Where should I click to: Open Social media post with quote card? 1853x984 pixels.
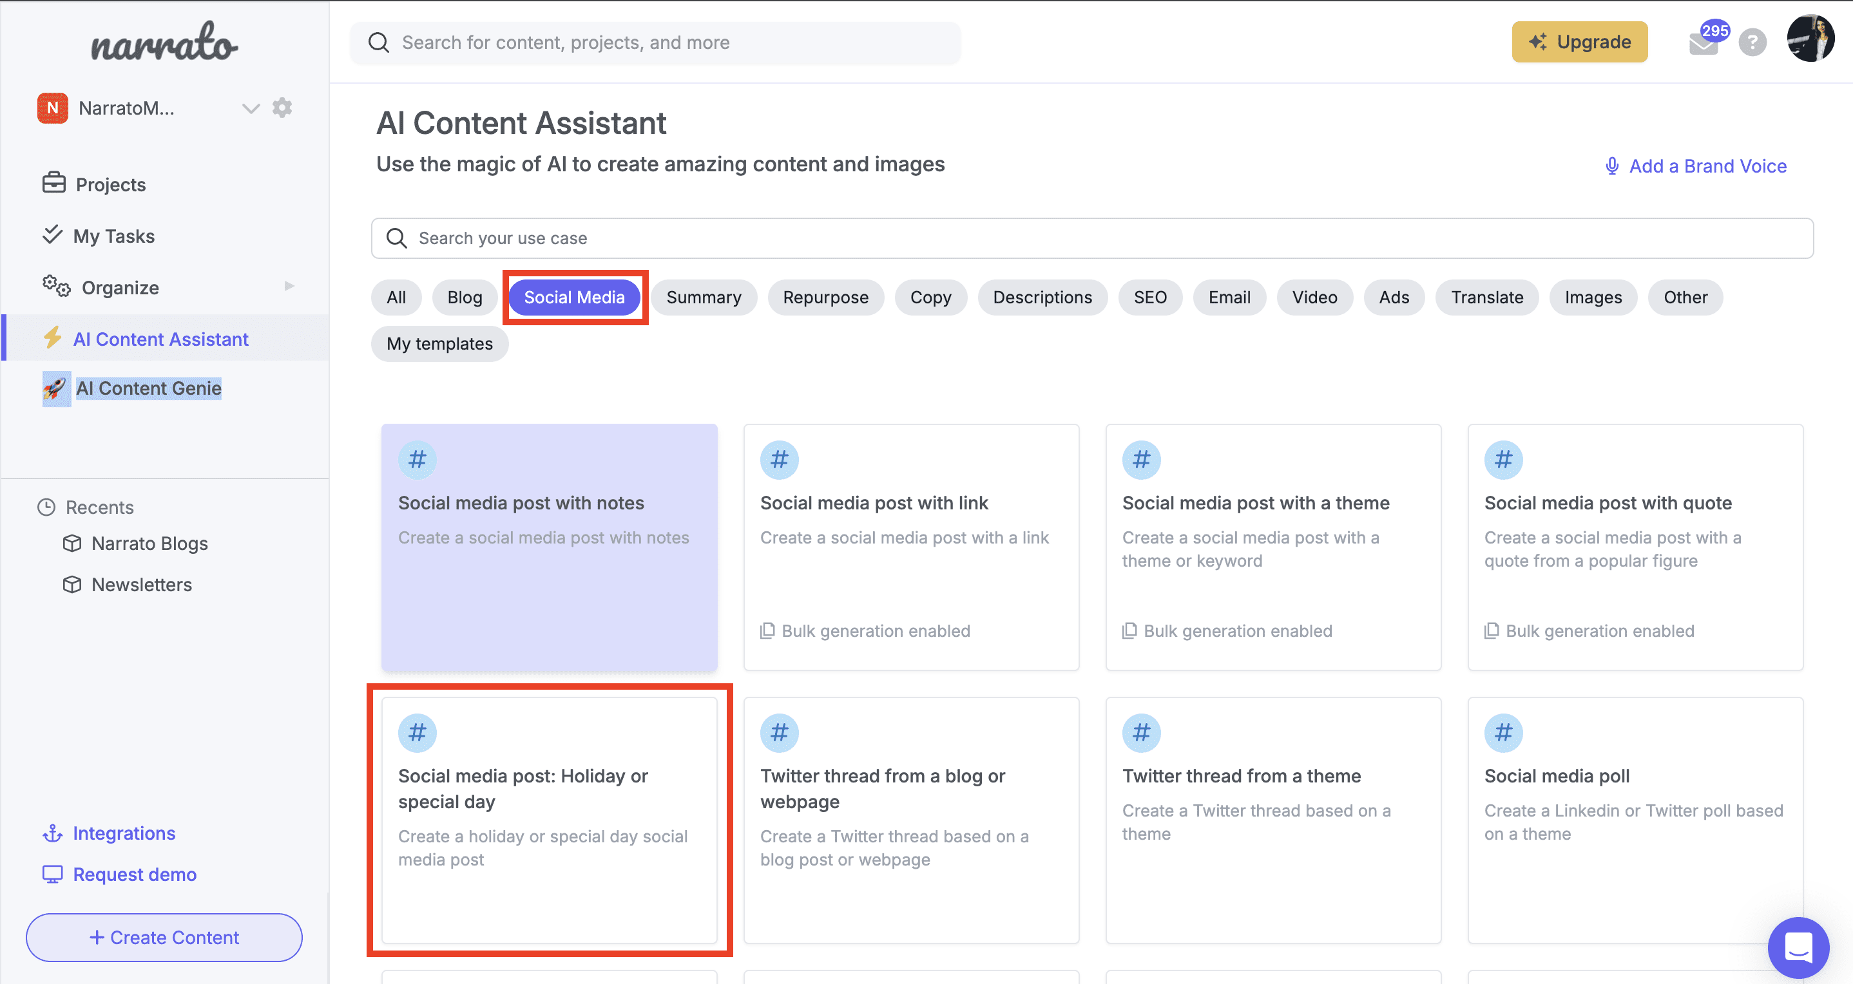click(1635, 547)
